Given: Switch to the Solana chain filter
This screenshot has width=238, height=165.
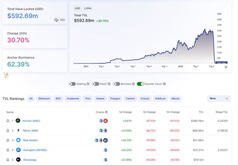Looking at the screenshot, I should (x=100, y=99).
